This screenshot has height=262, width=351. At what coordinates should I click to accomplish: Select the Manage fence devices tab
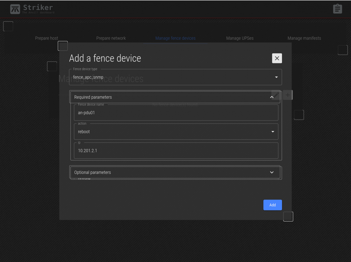coord(175,38)
